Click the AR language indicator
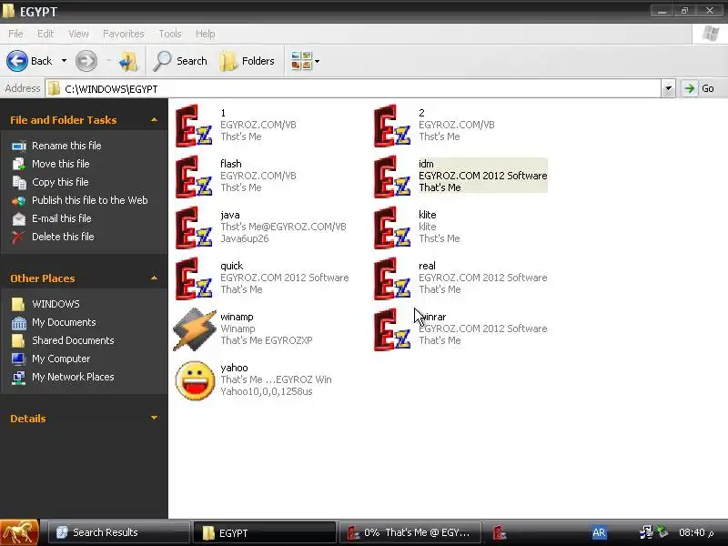Viewport: 728px width, 546px height. (599, 532)
